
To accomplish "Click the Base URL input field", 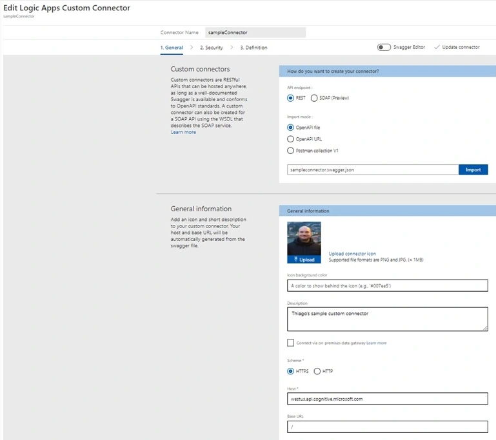I will pyautogui.click(x=387, y=426).
